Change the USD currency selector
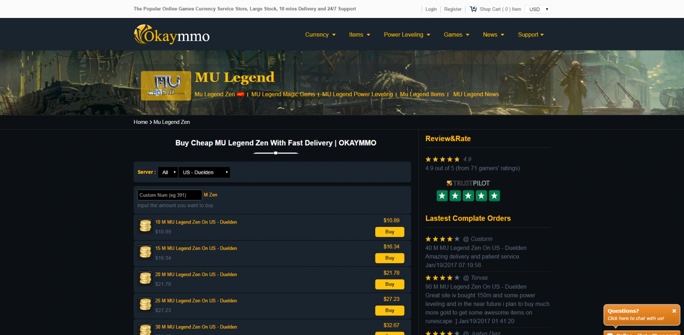This screenshot has height=335, width=684. coord(538,9)
